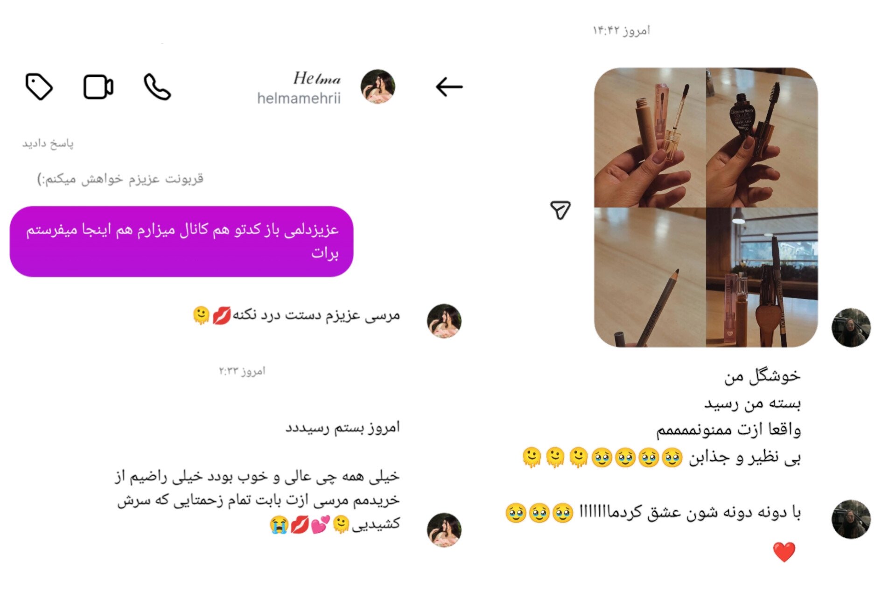Image resolution: width=896 pixels, height=597 pixels.
Task: Select the replied quote قربونت عزیزم
Action: pyautogui.click(x=120, y=179)
